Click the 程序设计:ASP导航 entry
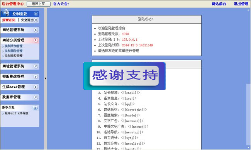The width and height of the screenshot is (251, 150). (x=17, y=113)
